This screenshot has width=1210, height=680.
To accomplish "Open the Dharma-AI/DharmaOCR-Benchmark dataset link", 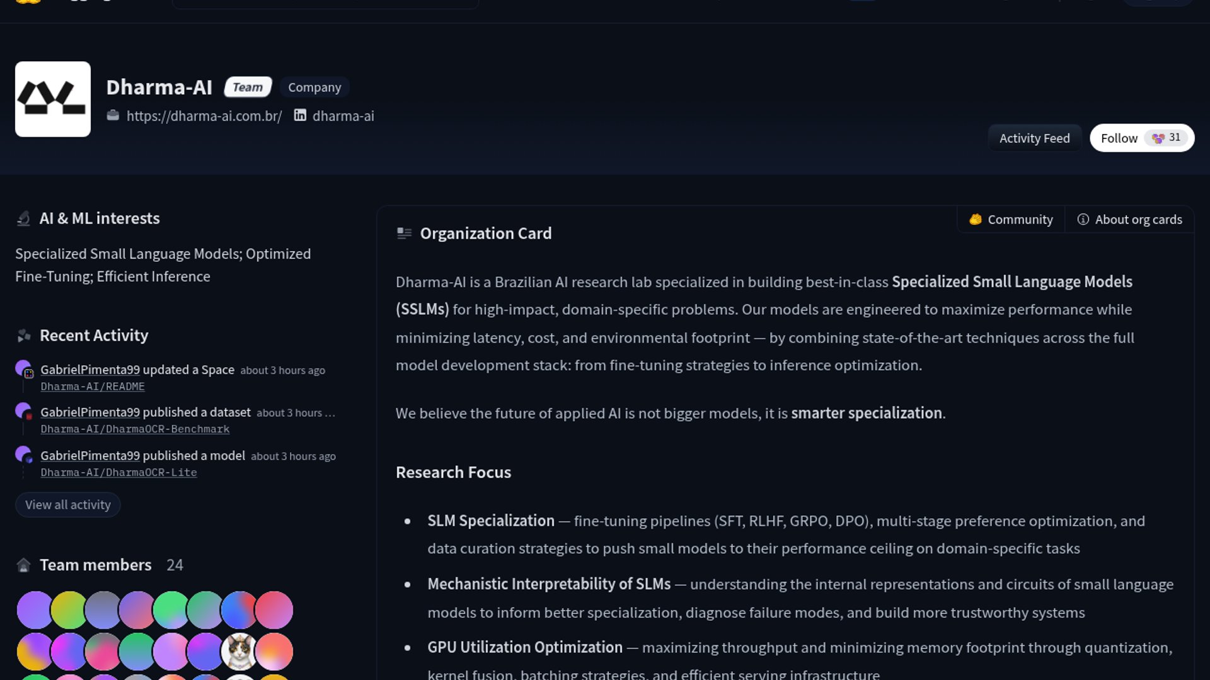I will 135,429.
